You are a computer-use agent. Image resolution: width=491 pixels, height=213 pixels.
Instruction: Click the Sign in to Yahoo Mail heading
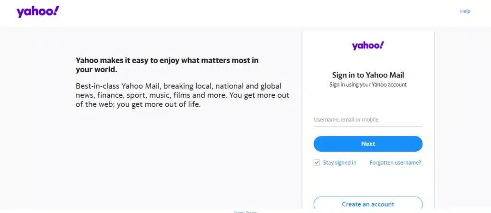point(368,75)
